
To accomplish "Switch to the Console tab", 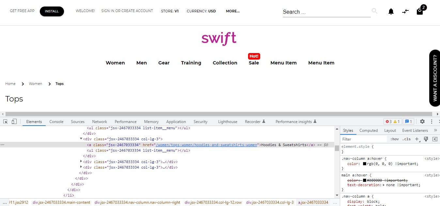I will pos(56,122).
